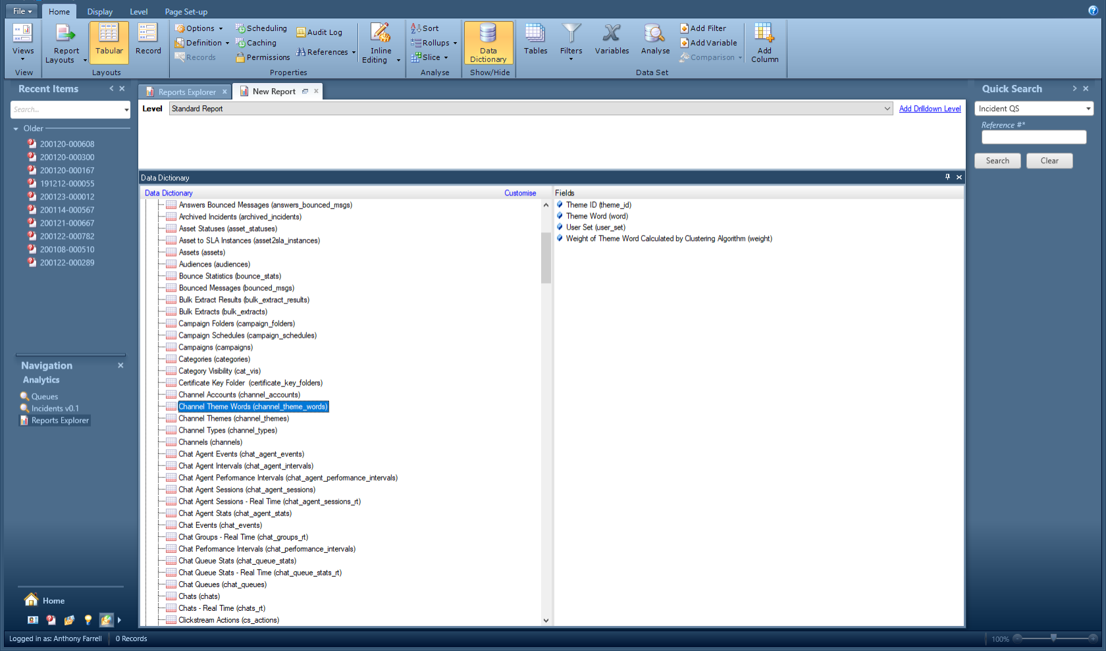
Task: Switch to the Display ribbon tab
Action: [99, 11]
